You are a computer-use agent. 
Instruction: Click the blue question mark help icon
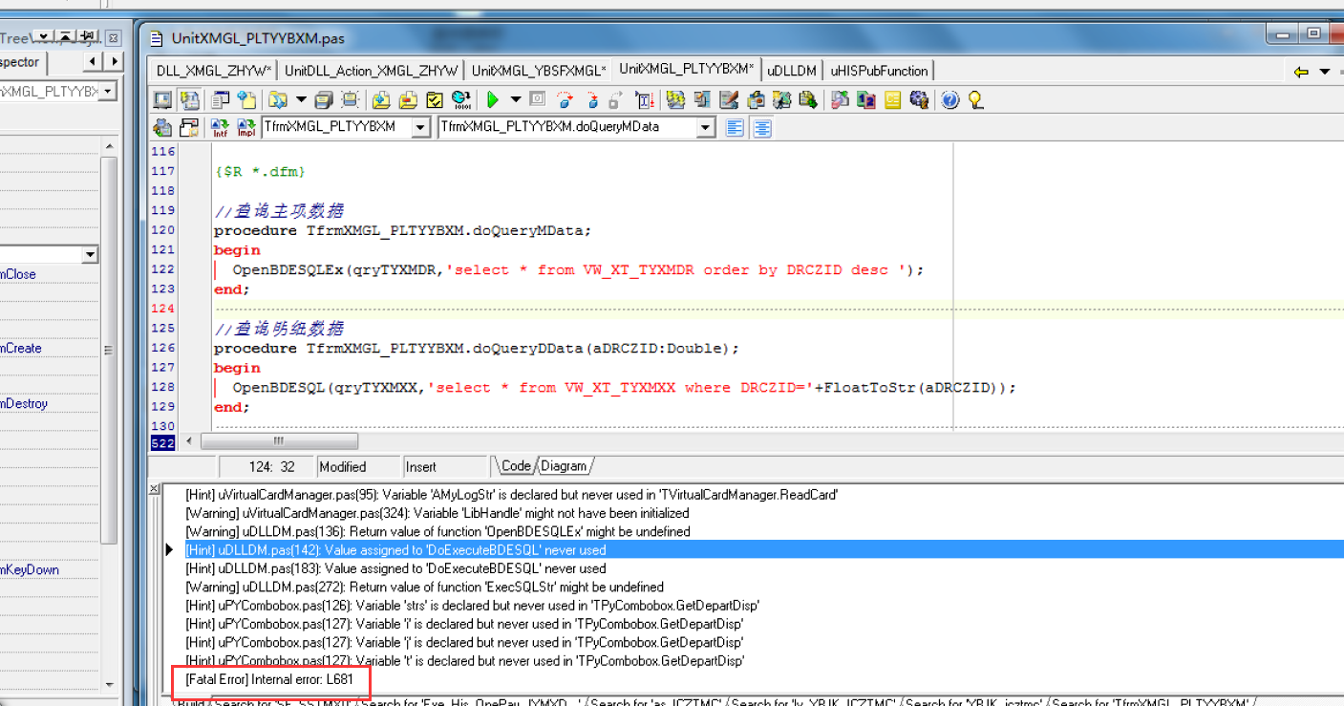(x=949, y=99)
